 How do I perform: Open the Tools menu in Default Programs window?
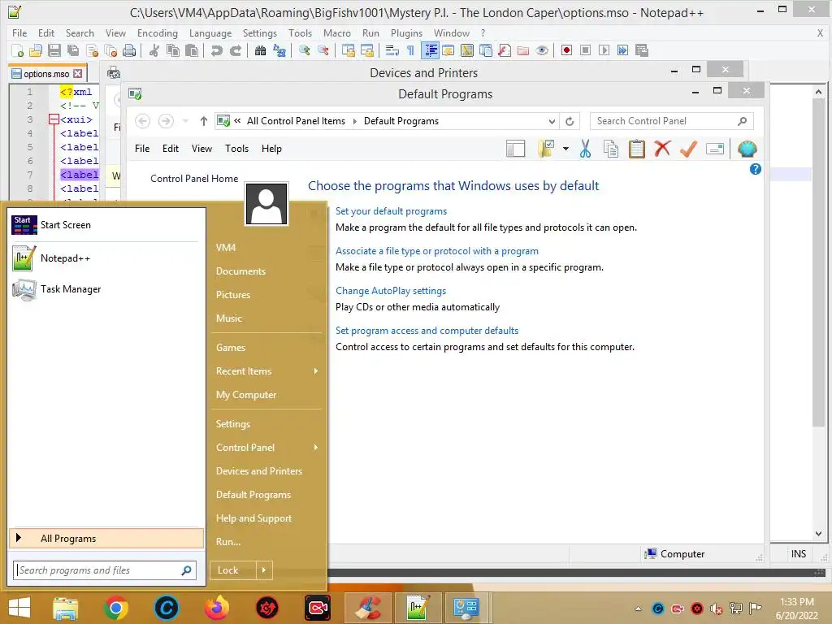pos(236,149)
